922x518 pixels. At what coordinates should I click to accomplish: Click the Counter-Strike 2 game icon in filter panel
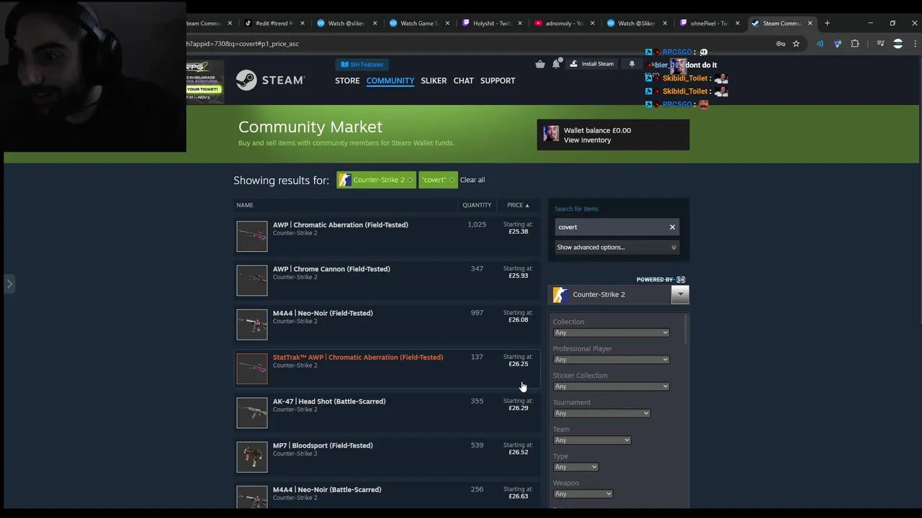560,294
